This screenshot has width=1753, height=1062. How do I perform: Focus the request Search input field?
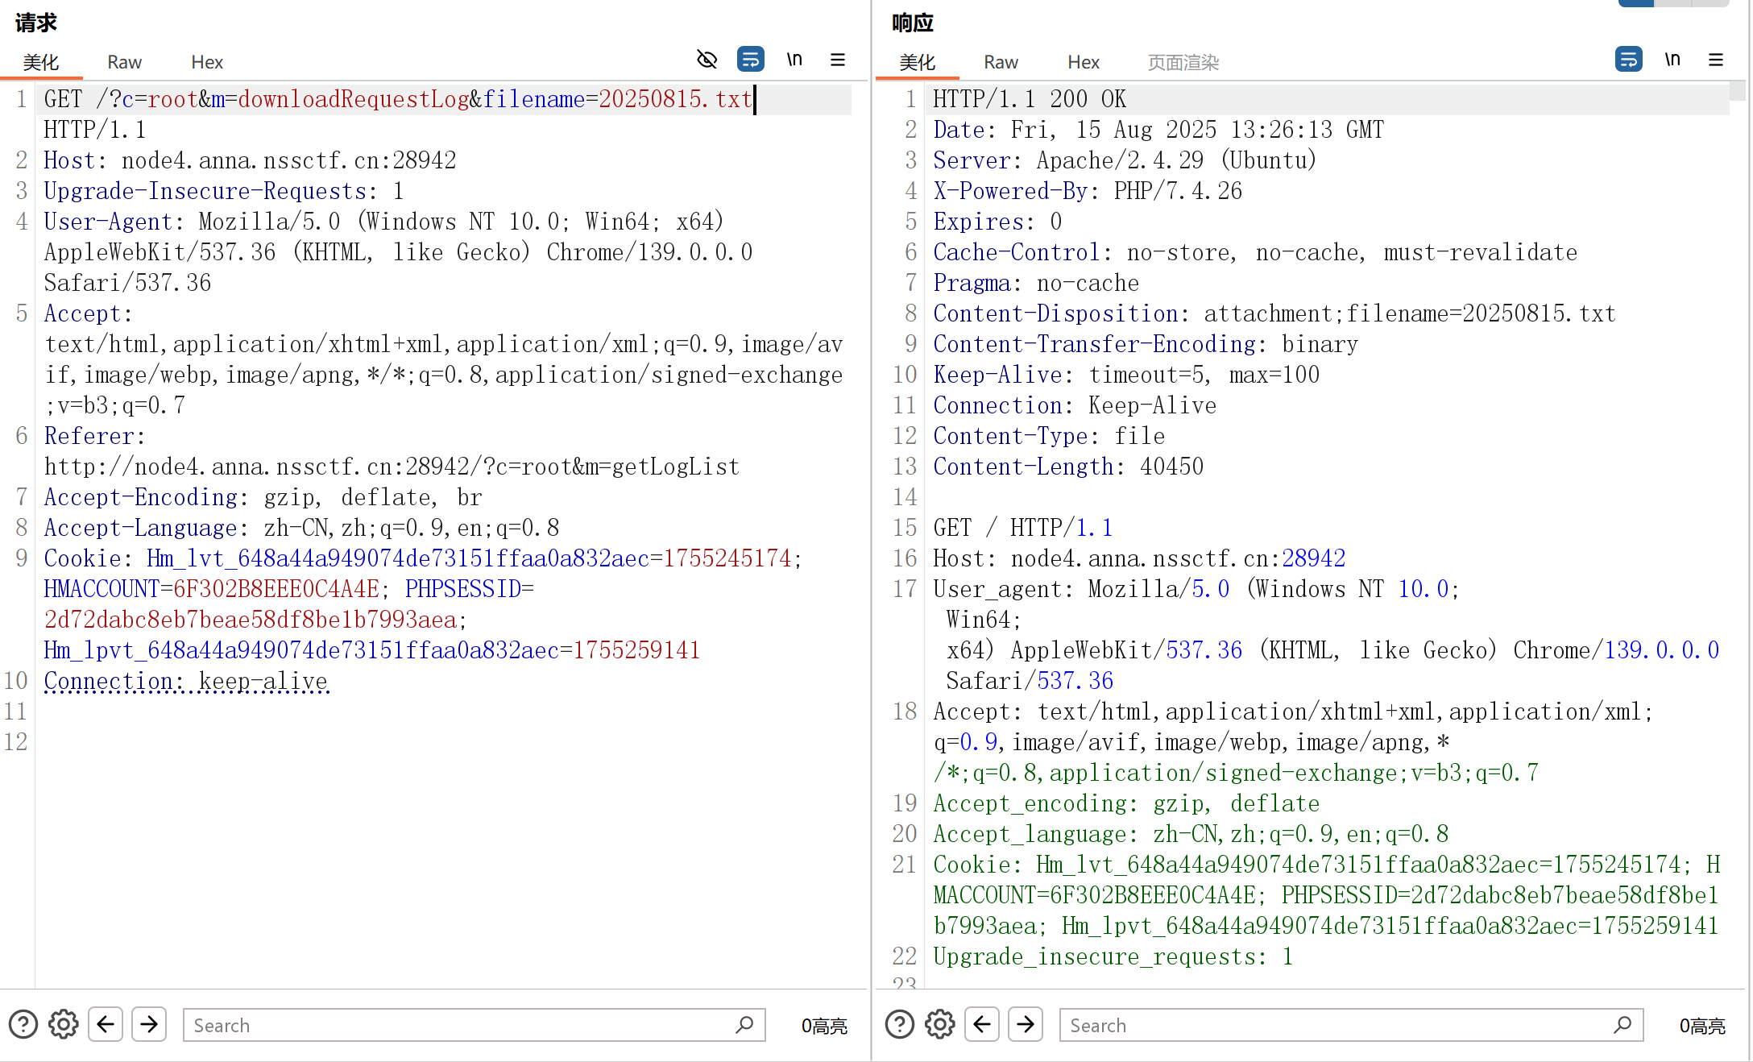click(x=474, y=1025)
